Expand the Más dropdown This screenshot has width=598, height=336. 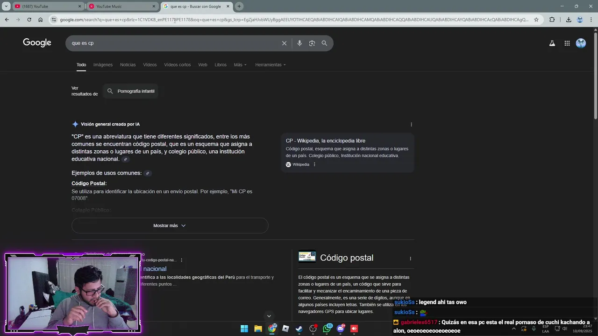pyautogui.click(x=240, y=65)
